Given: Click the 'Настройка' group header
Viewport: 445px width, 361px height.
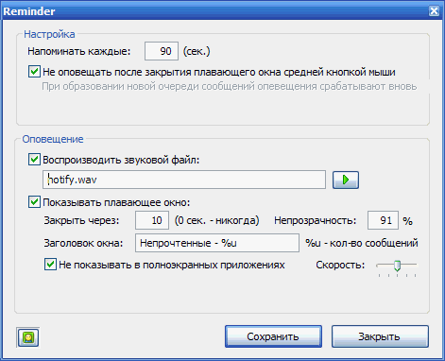Looking at the screenshot, I should pyautogui.click(x=49, y=34).
